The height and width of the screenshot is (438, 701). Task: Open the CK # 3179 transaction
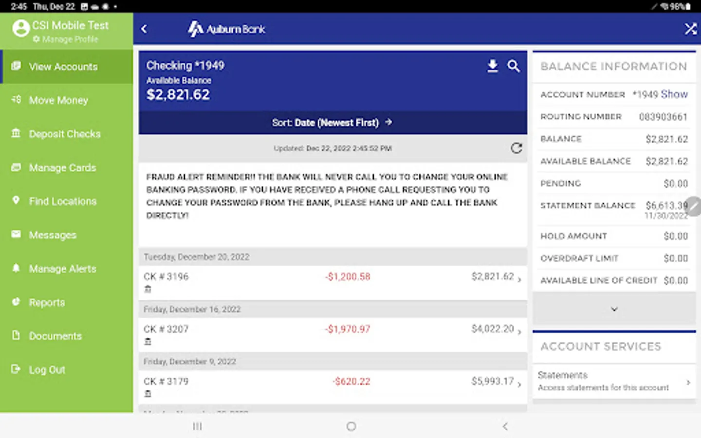(332, 387)
